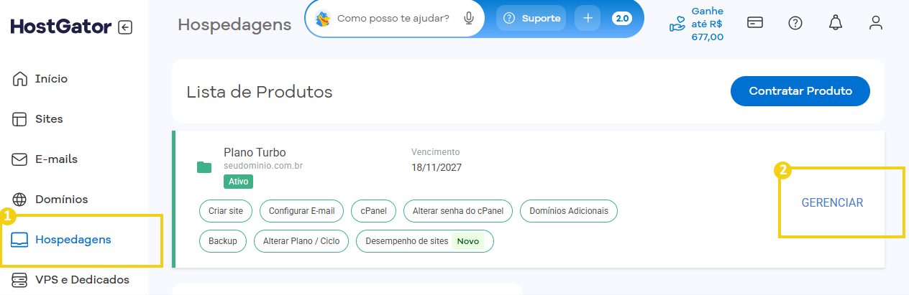Click the Ativo status badge
This screenshot has width=909, height=295.
point(238,182)
